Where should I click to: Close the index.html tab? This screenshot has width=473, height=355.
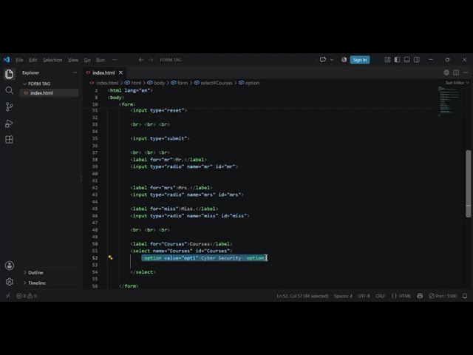coord(120,72)
